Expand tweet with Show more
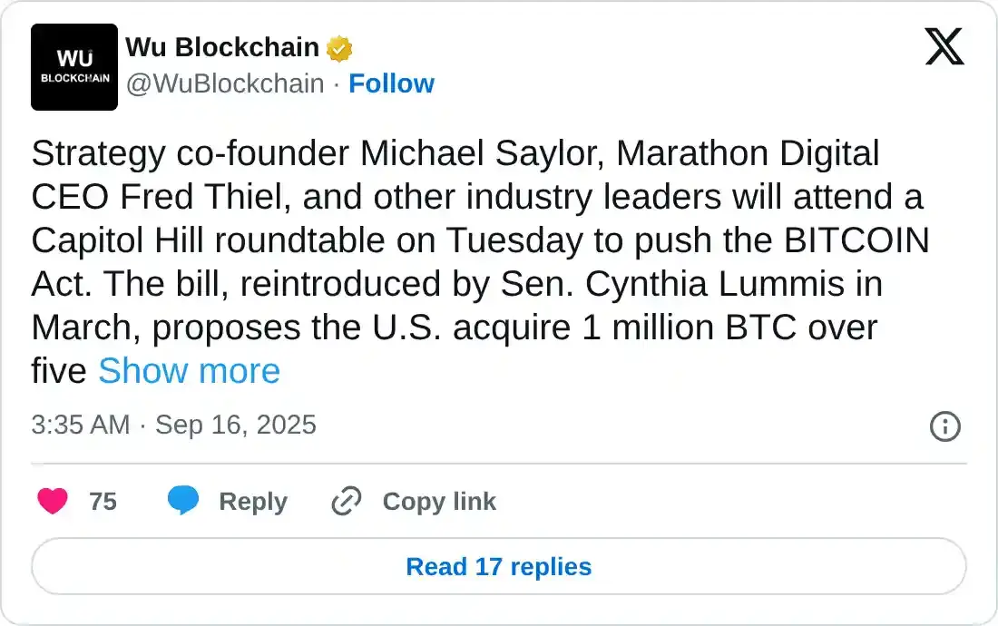The width and height of the screenshot is (998, 626). 189,371
